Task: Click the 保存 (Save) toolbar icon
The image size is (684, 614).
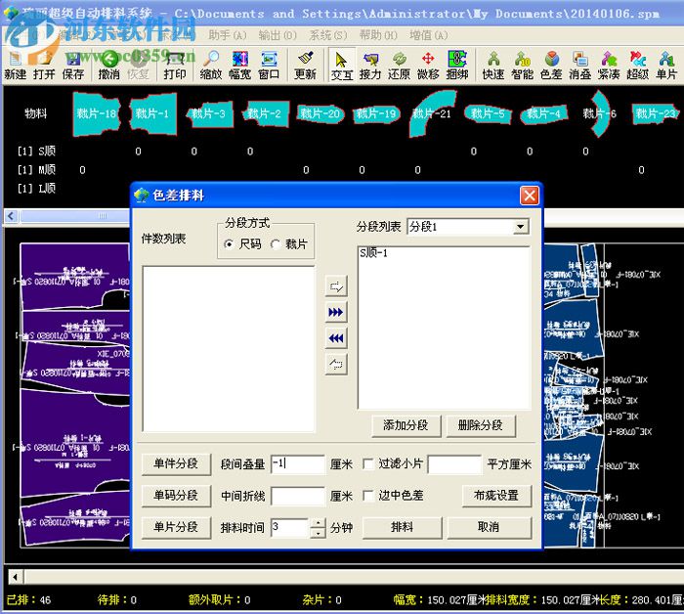Action: click(x=73, y=66)
